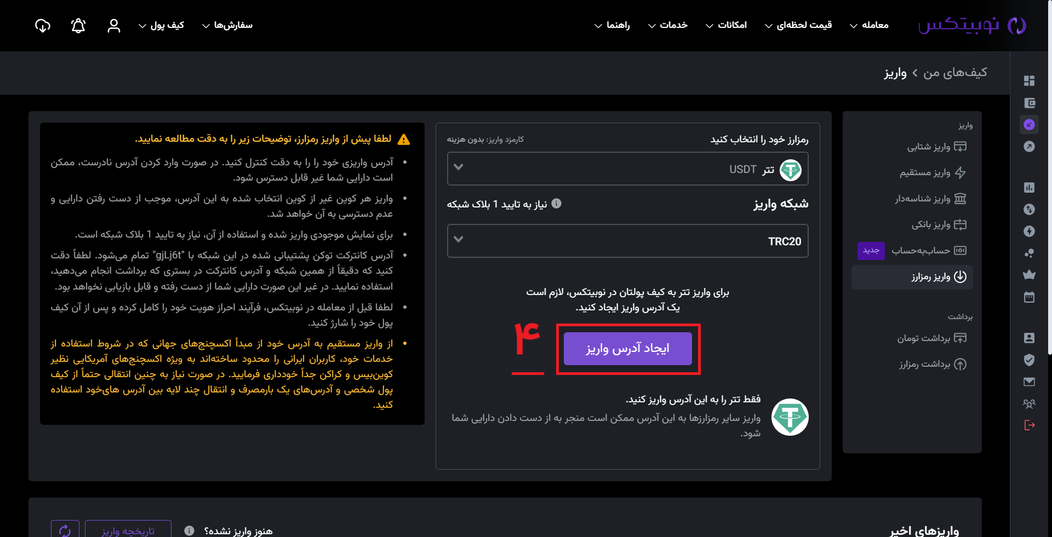
Task: Click info icon next to هنوز واریز نشده؟
Action: [x=189, y=530]
